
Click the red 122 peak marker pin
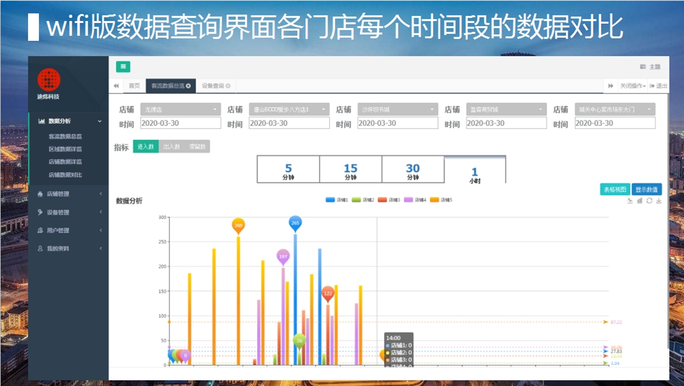point(327,294)
